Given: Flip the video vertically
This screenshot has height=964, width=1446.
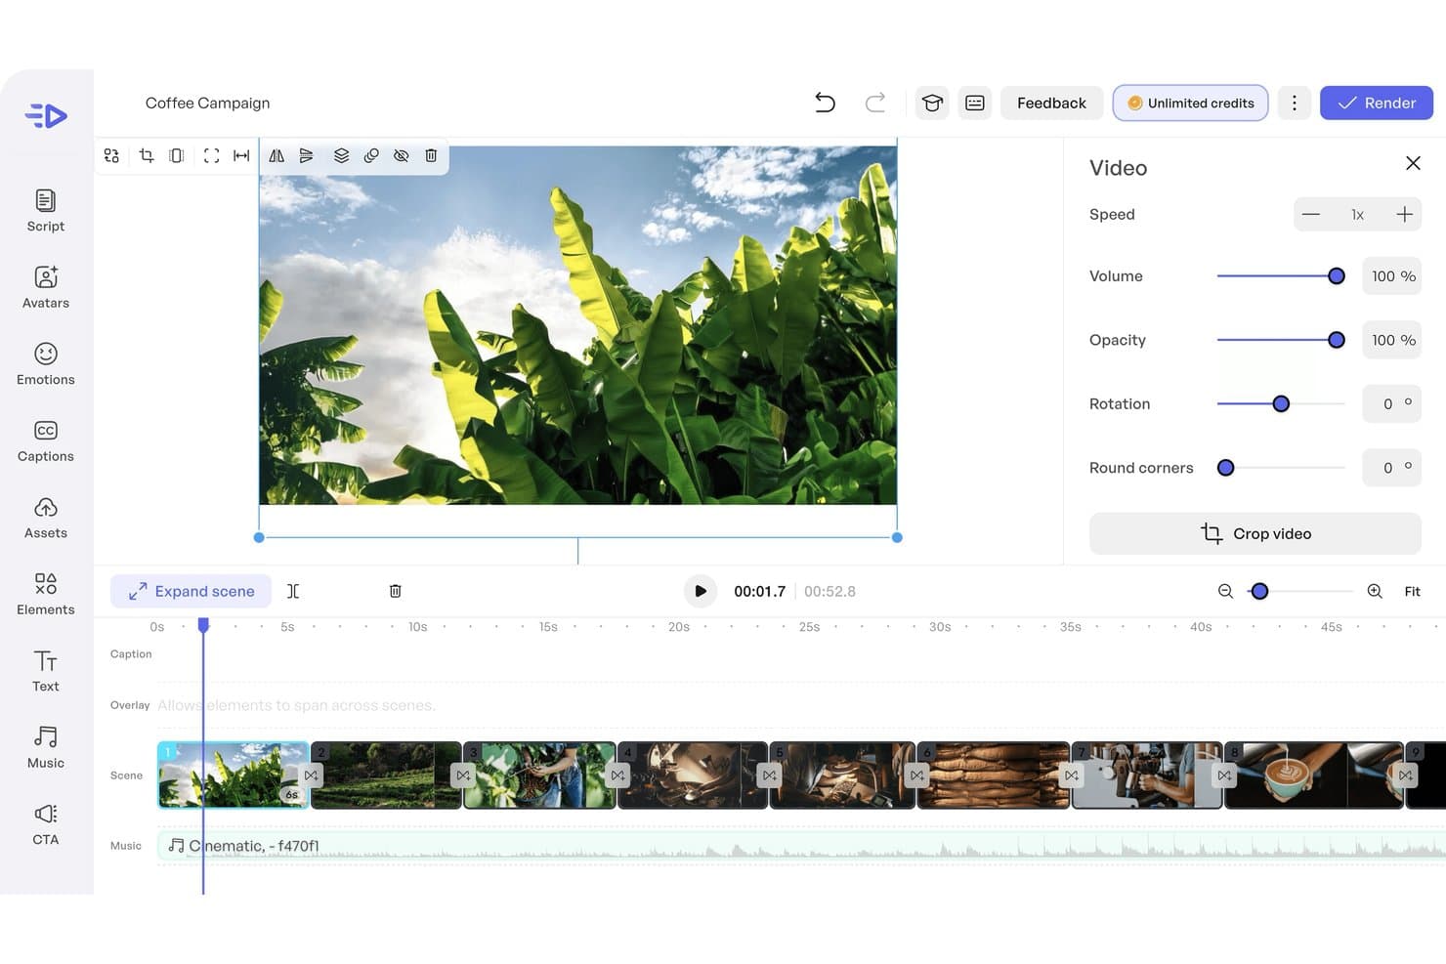Looking at the screenshot, I should pos(307,155).
